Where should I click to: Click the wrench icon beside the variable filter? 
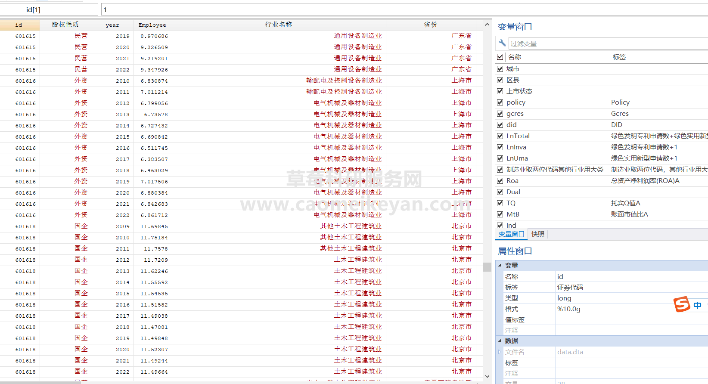tap(502, 43)
